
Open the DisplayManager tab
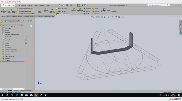point(18,21)
